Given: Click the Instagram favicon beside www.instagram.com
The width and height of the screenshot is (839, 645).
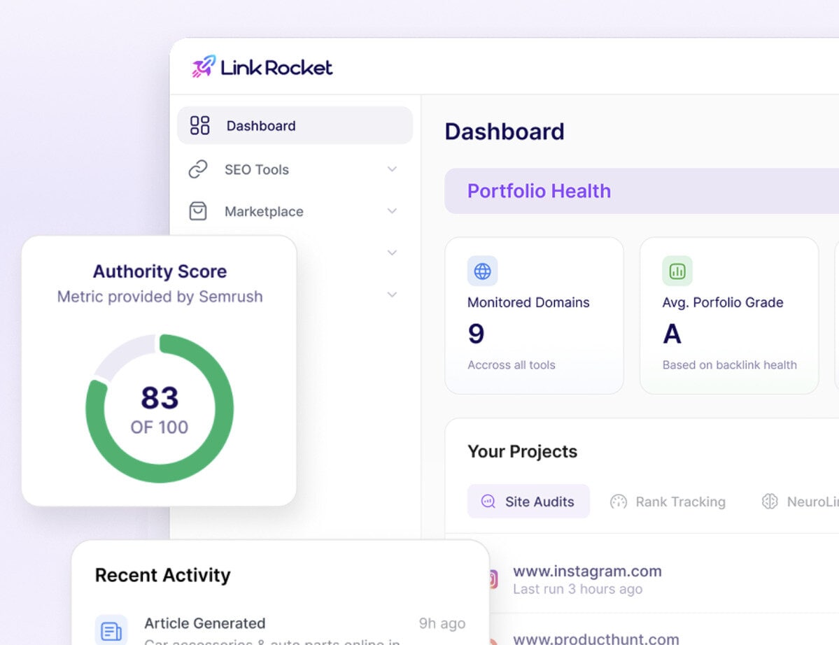Looking at the screenshot, I should 493,579.
